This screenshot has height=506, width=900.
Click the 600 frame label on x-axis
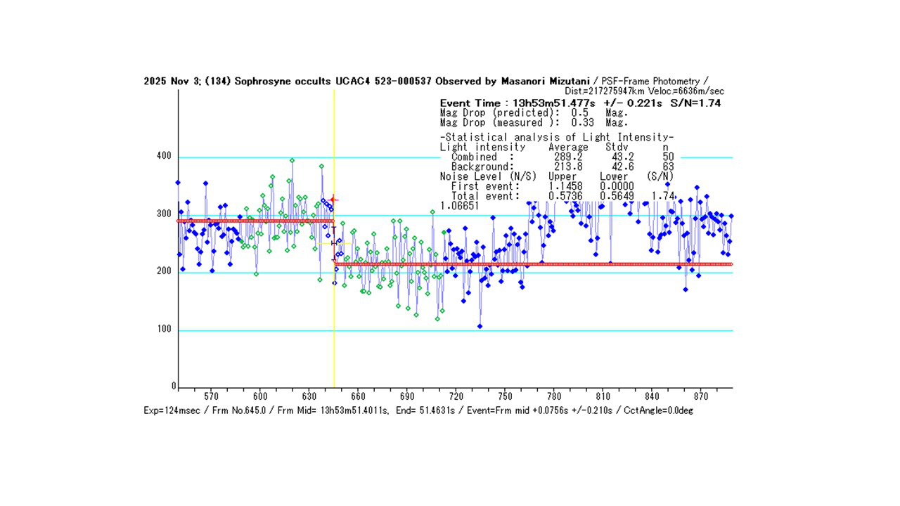coord(260,396)
